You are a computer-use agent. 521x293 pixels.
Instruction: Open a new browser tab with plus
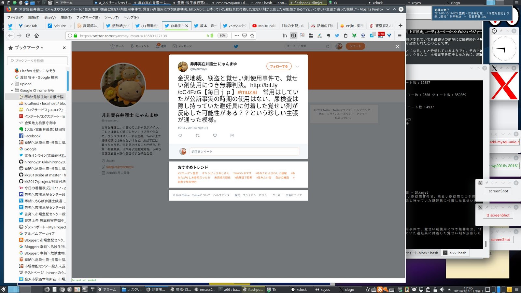point(401,25)
